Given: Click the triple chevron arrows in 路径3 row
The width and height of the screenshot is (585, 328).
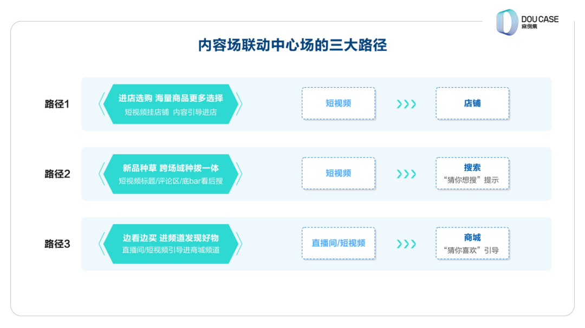Looking at the screenshot, I should click(406, 244).
